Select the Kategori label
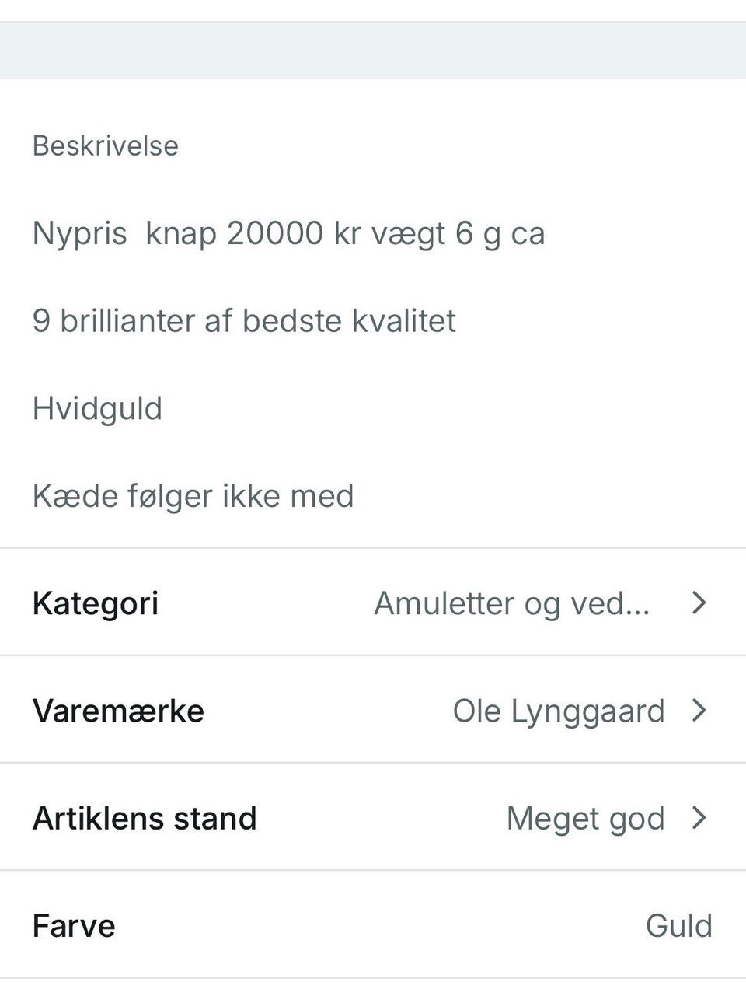 [x=96, y=603]
